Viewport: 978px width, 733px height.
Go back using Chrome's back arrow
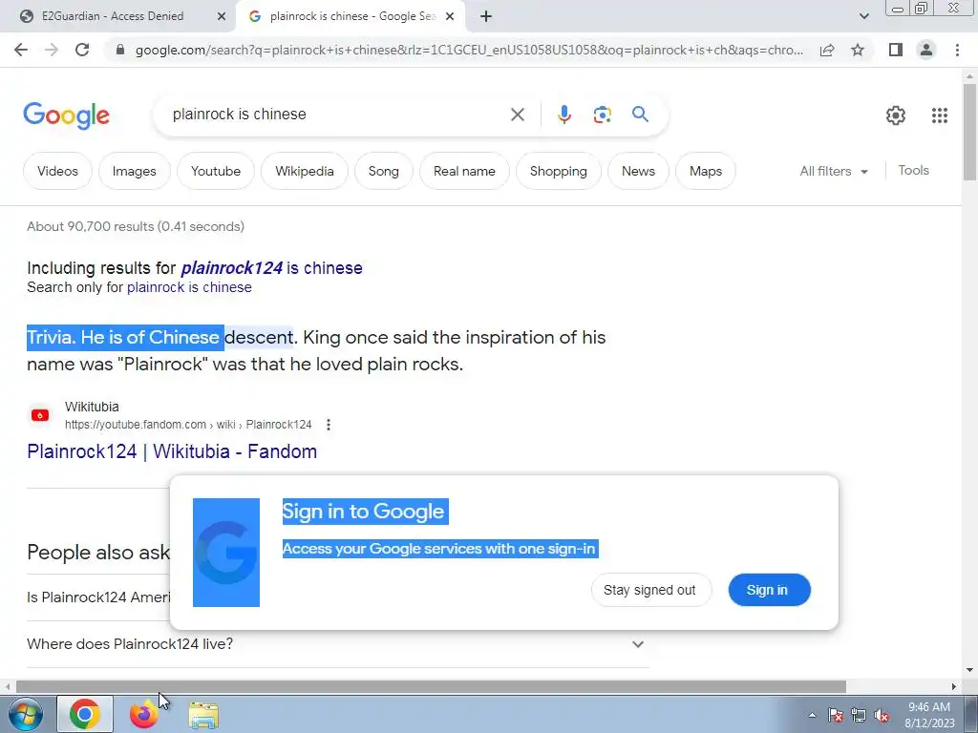point(21,50)
